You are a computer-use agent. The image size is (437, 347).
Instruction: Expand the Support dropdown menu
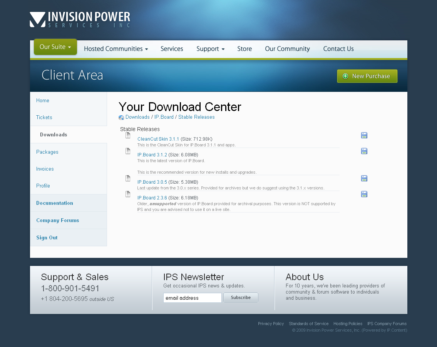coord(210,49)
